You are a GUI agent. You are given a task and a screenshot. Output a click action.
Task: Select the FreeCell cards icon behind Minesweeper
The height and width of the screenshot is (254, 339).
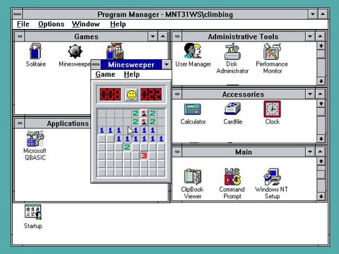click(114, 51)
